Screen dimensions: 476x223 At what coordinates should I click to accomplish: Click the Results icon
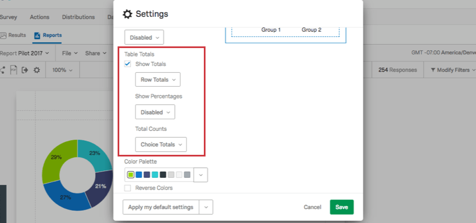tap(3, 35)
